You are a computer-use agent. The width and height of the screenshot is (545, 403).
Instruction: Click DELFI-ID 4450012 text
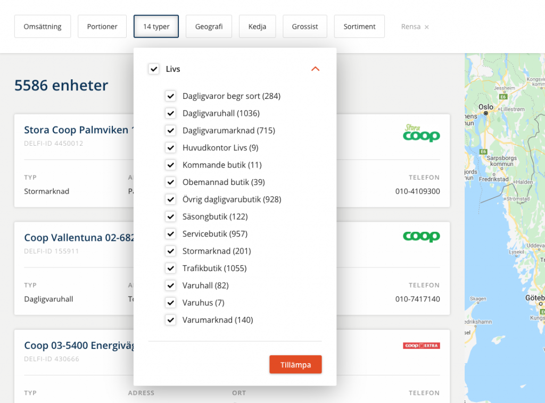point(54,144)
